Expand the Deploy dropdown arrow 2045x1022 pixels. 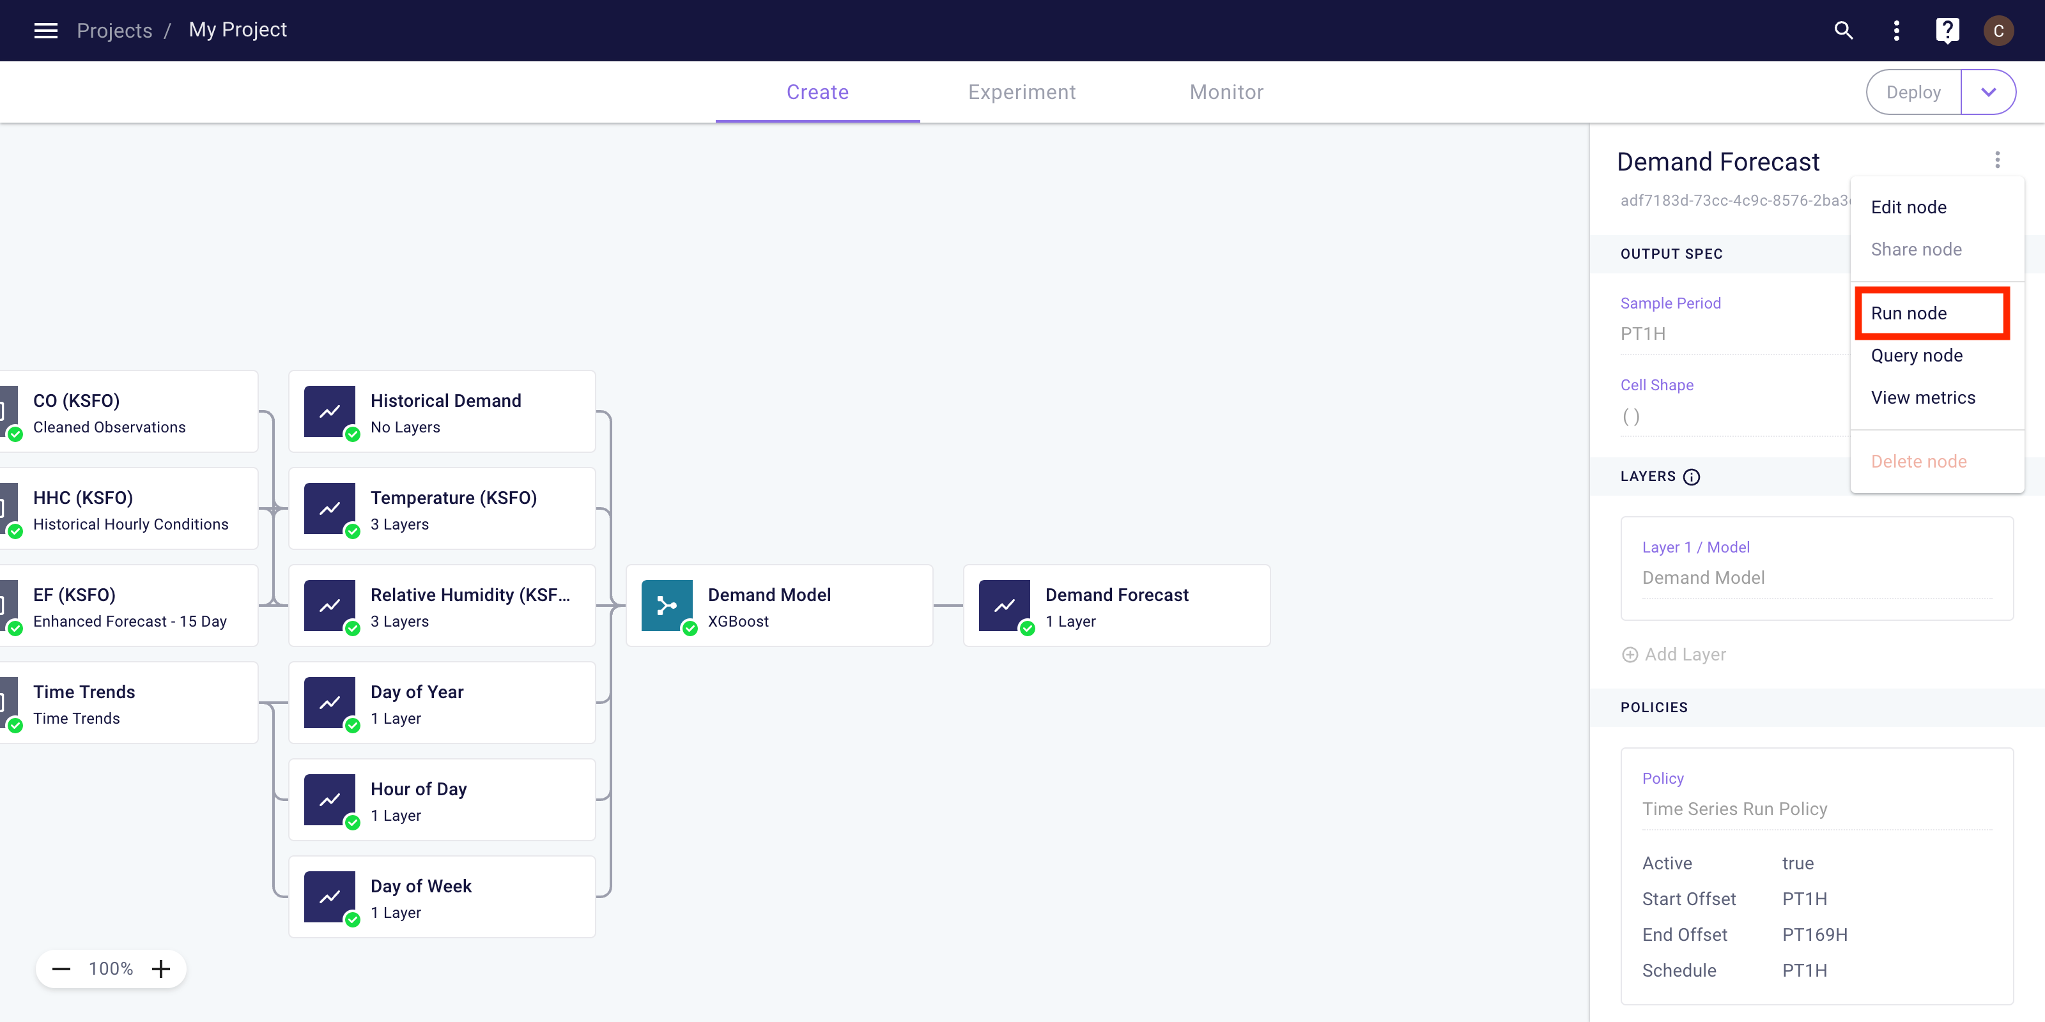[x=1988, y=92]
